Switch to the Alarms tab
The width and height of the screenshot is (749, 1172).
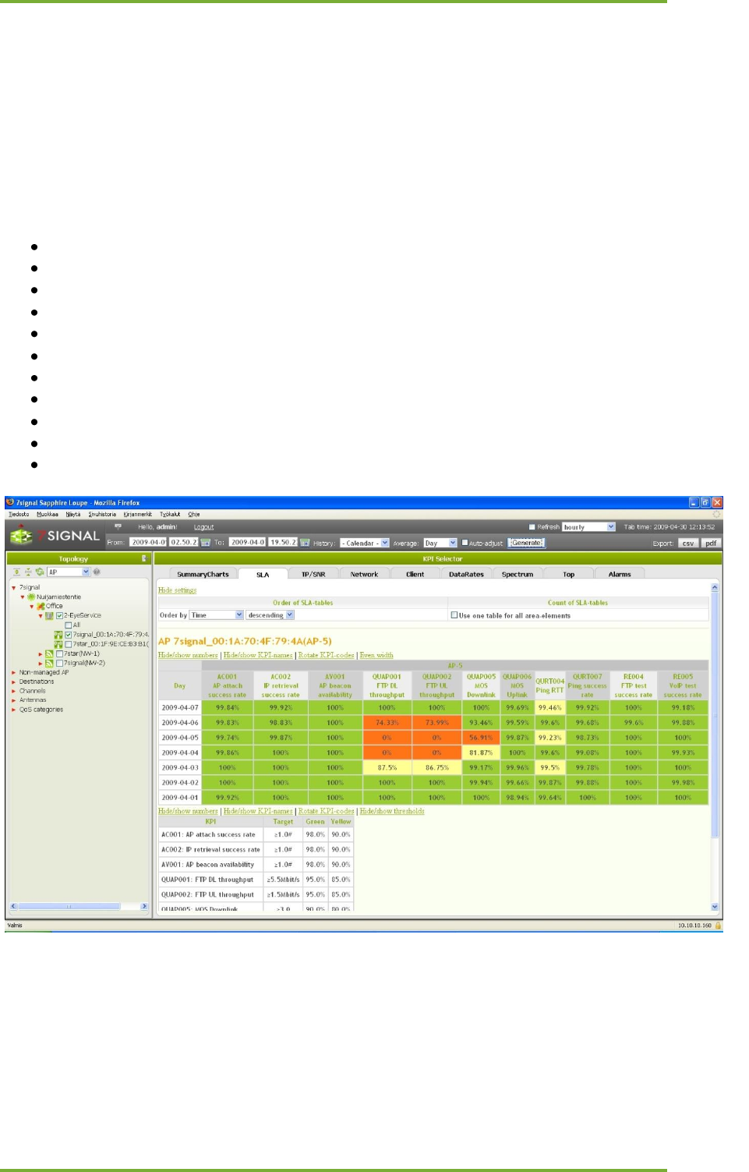pyautogui.click(x=620, y=574)
